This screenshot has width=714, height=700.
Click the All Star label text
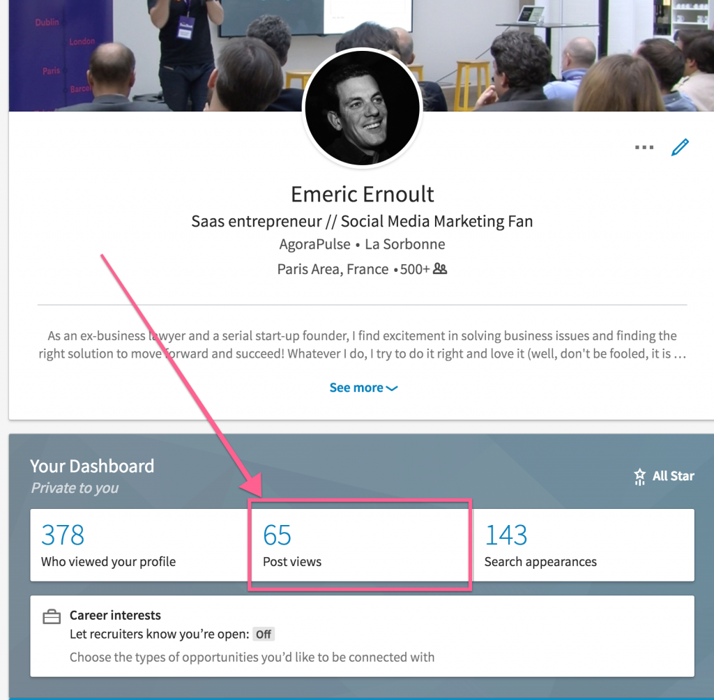pyautogui.click(x=673, y=477)
